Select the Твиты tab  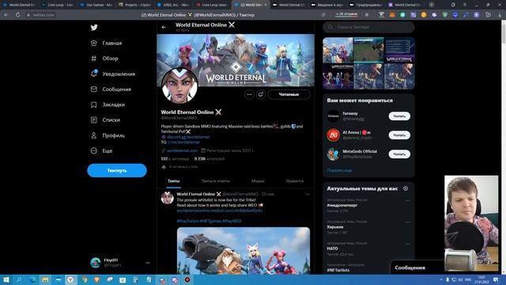(174, 181)
